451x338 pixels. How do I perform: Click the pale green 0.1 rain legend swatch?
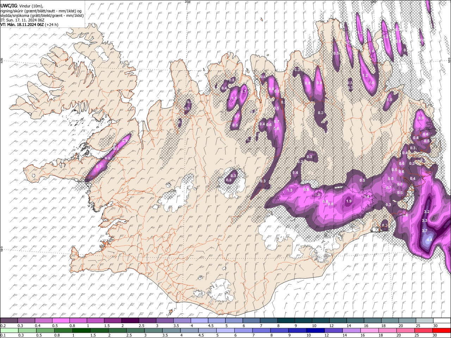(x=9, y=330)
